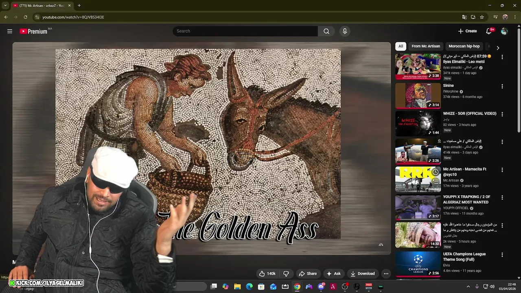Open options menu for Sinine video

coord(502,86)
